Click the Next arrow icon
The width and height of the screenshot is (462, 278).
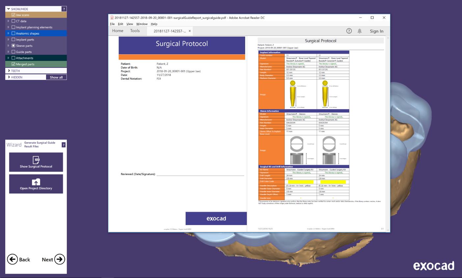click(x=60, y=259)
